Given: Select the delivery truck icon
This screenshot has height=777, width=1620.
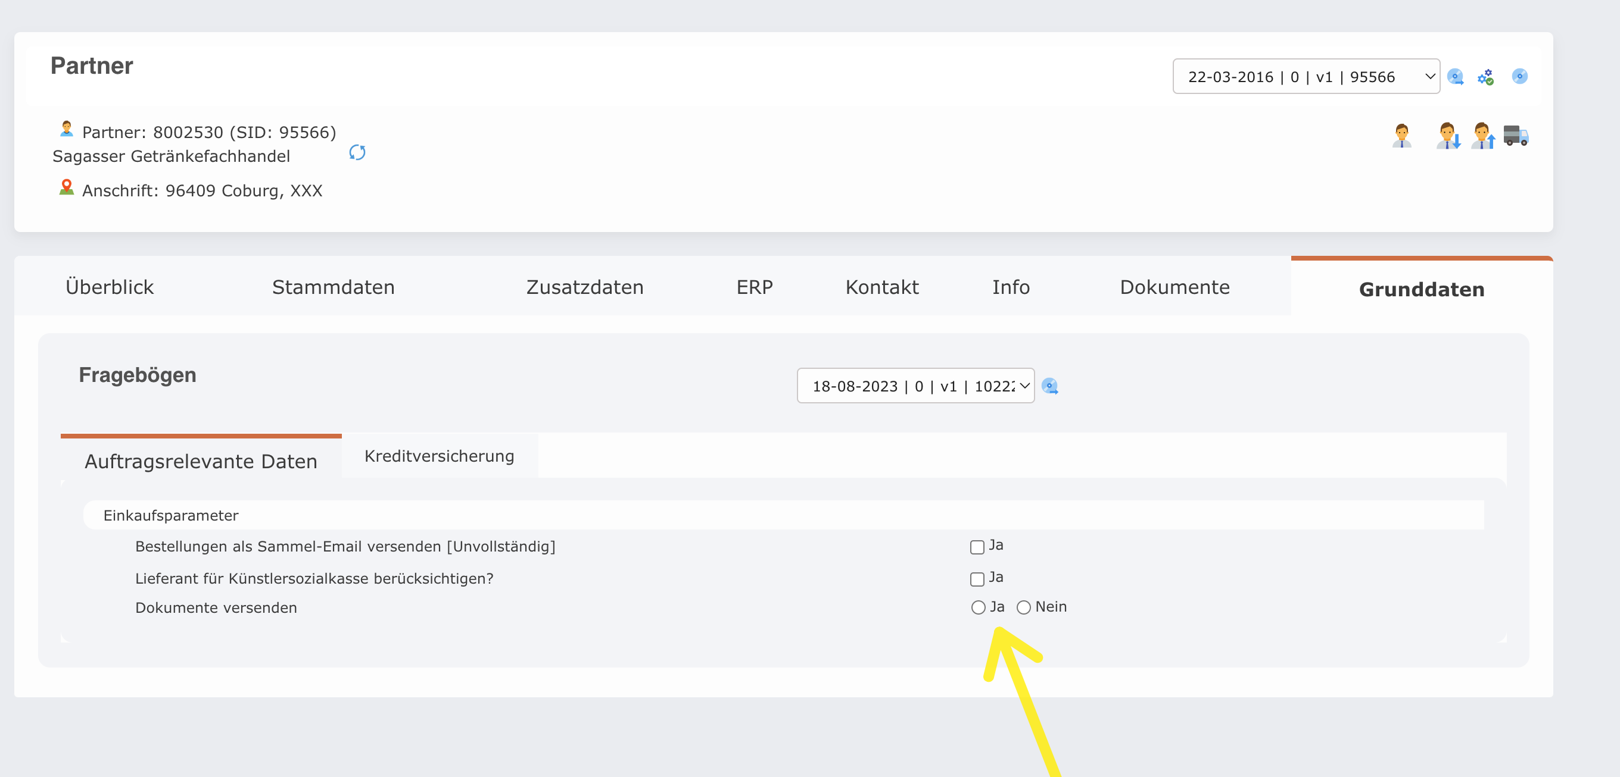Looking at the screenshot, I should 1517,135.
